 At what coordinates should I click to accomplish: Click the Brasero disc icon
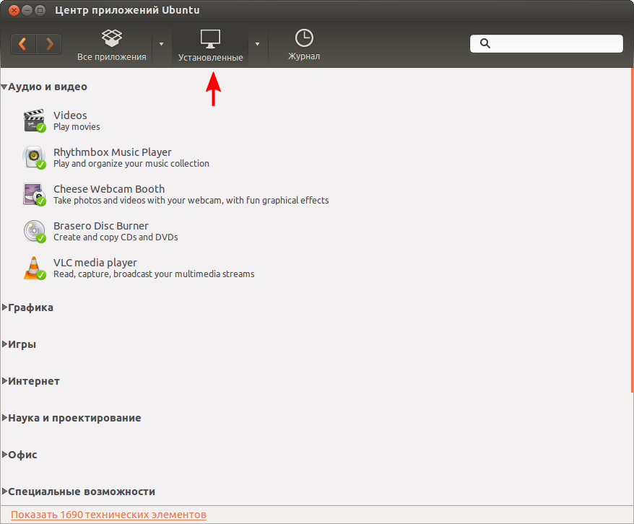[35, 231]
